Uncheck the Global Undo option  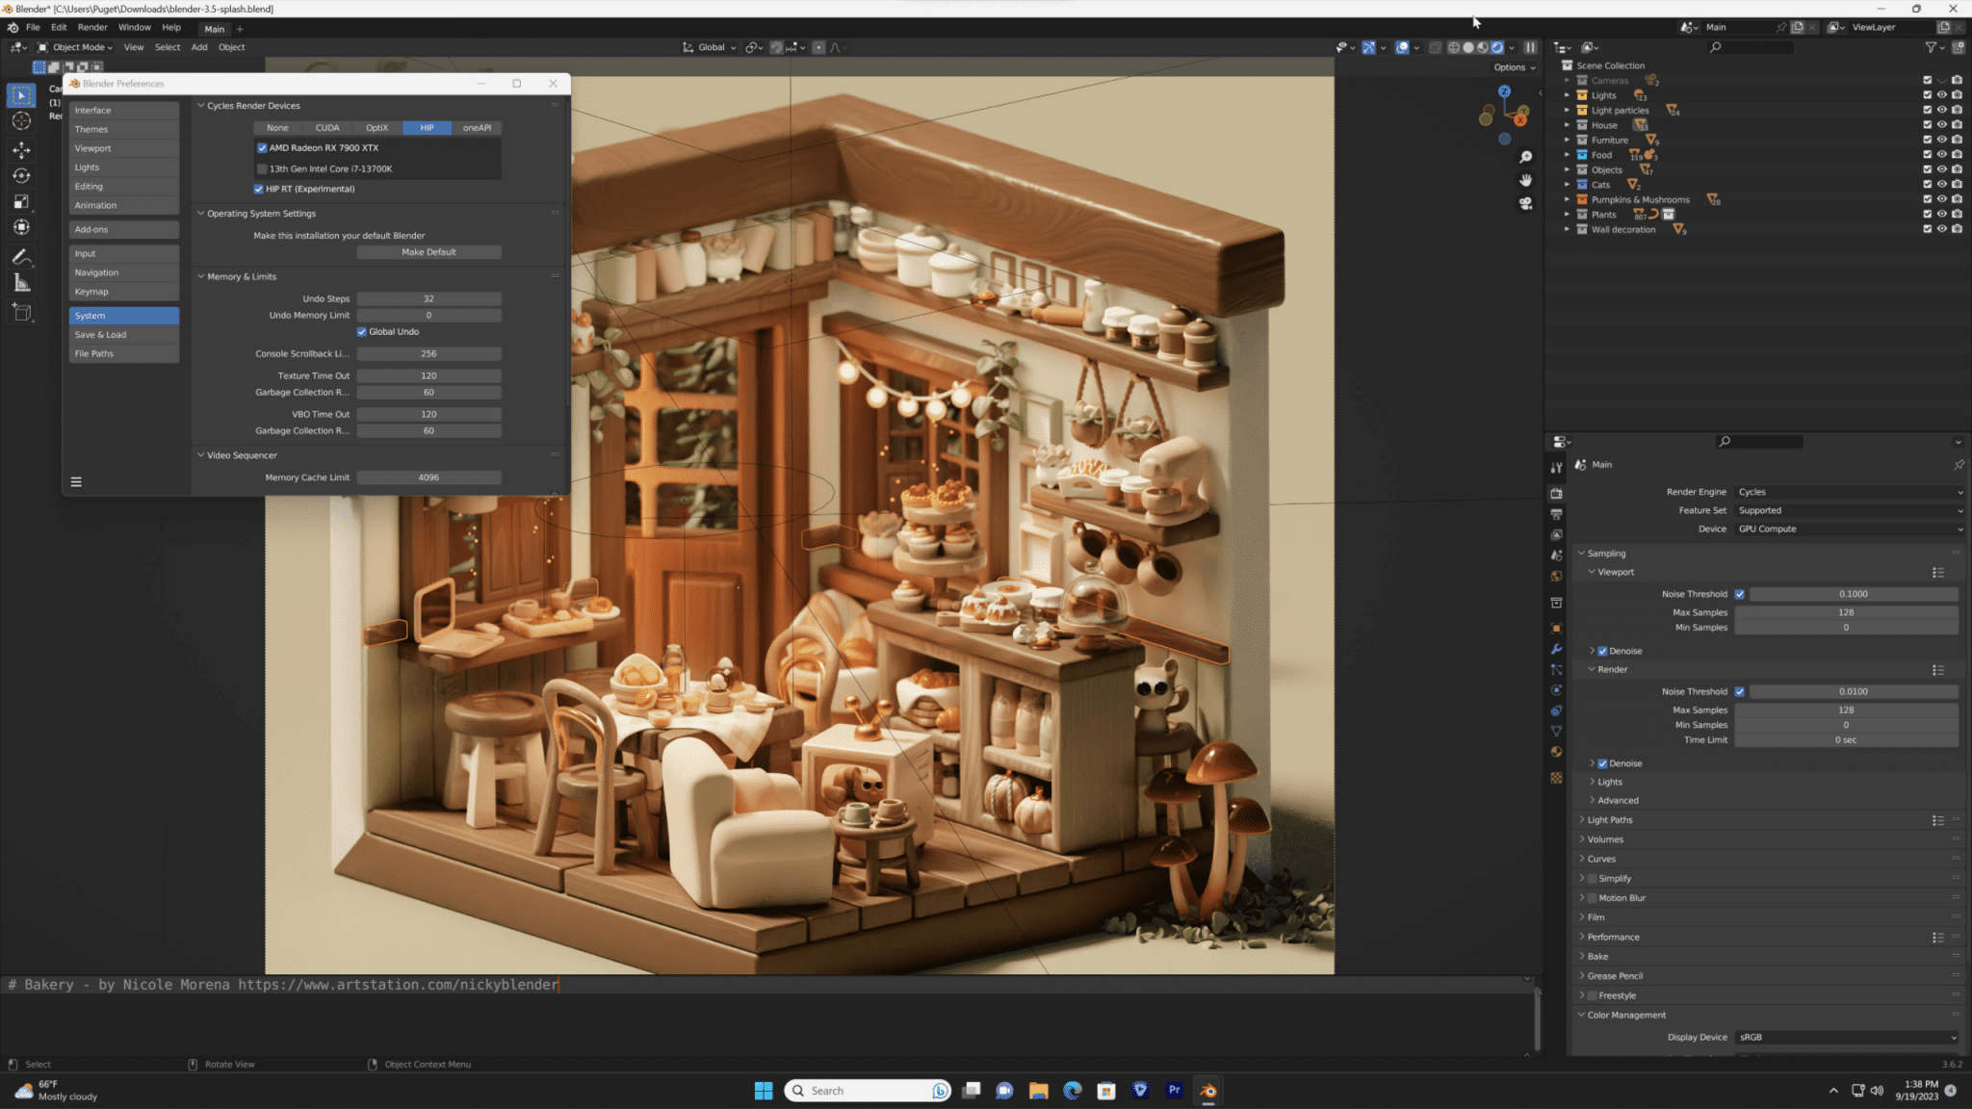point(362,331)
